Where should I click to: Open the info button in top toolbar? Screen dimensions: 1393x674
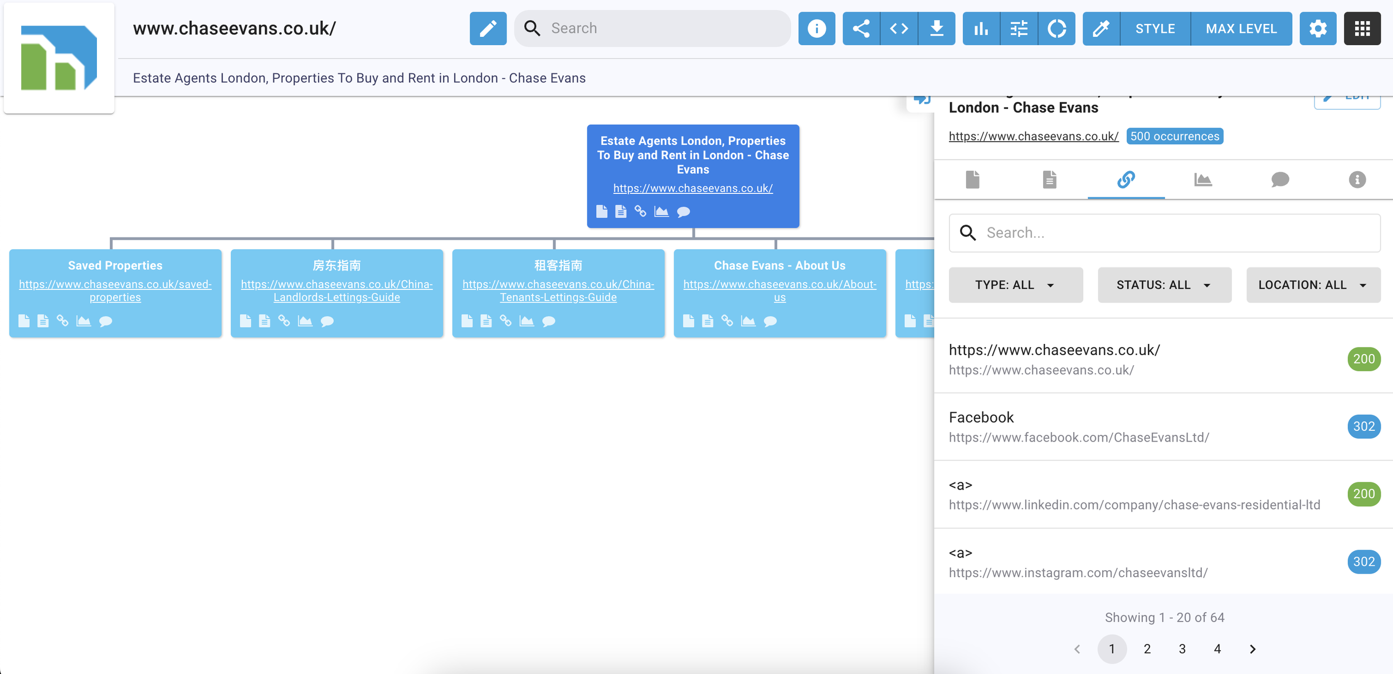coord(816,28)
